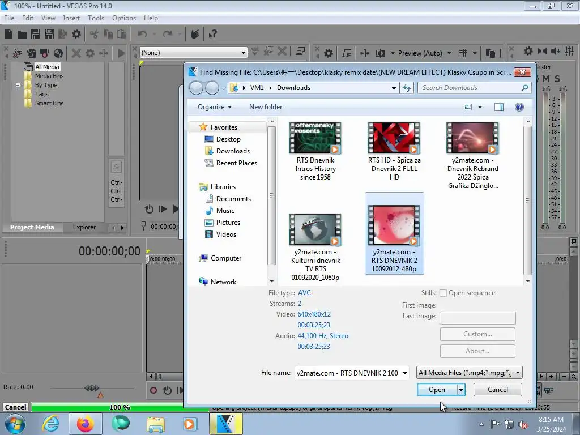Open Firefox from the taskbar
This screenshot has height=435, width=580.
pos(85,424)
